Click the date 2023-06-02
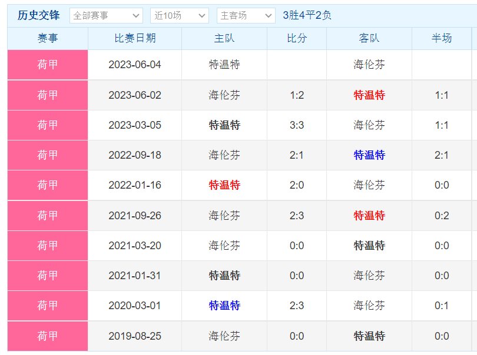The image size is (477, 355). 135,95
